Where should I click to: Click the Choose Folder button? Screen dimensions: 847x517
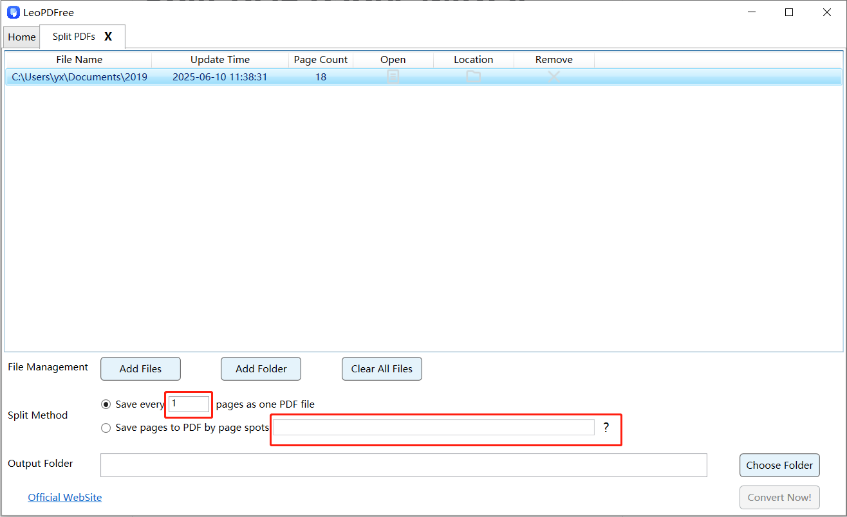click(779, 465)
